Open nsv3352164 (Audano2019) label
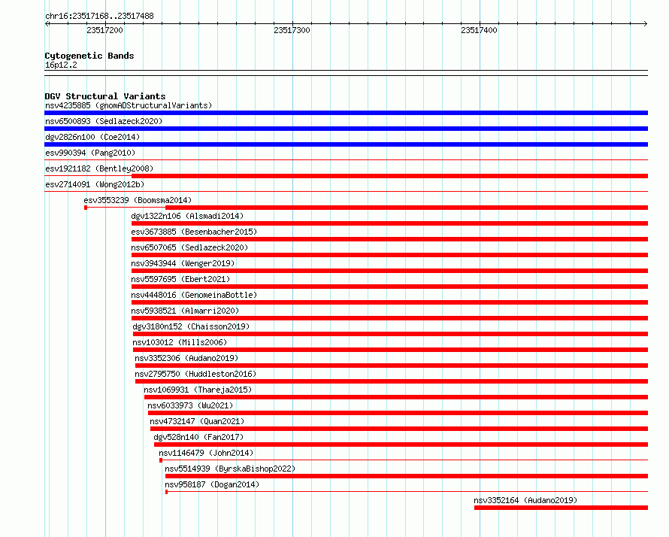Image resolution: width=669 pixels, height=537 pixels. [525, 500]
